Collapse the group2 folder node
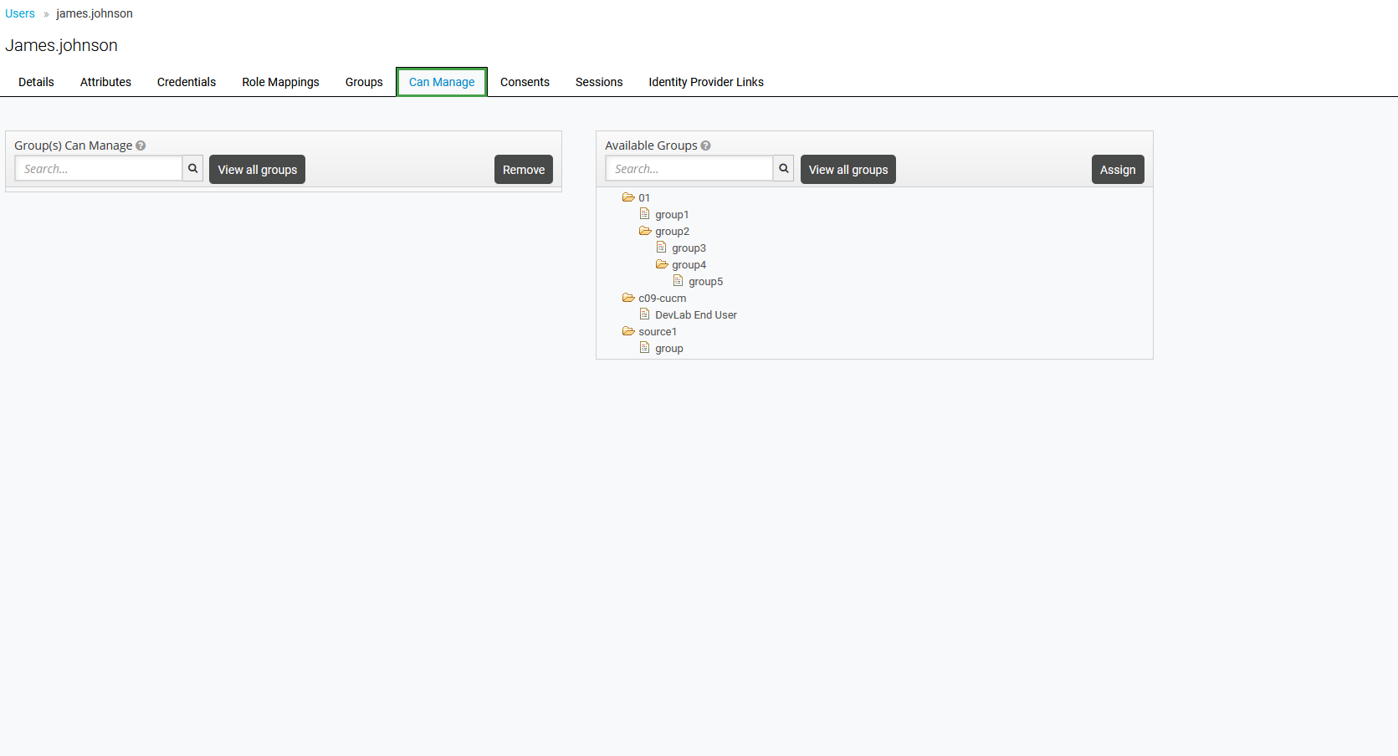The image size is (1398, 756). pyautogui.click(x=645, y=231)
